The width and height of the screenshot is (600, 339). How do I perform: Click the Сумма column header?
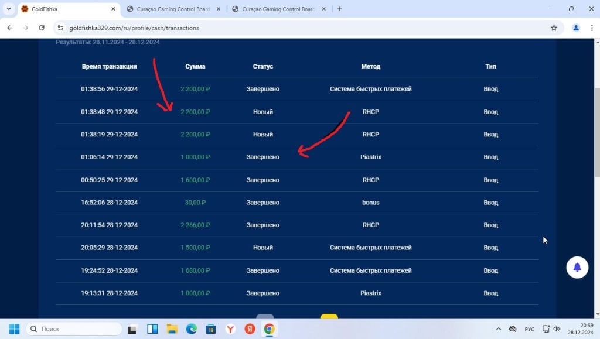(x=195, y=66)
